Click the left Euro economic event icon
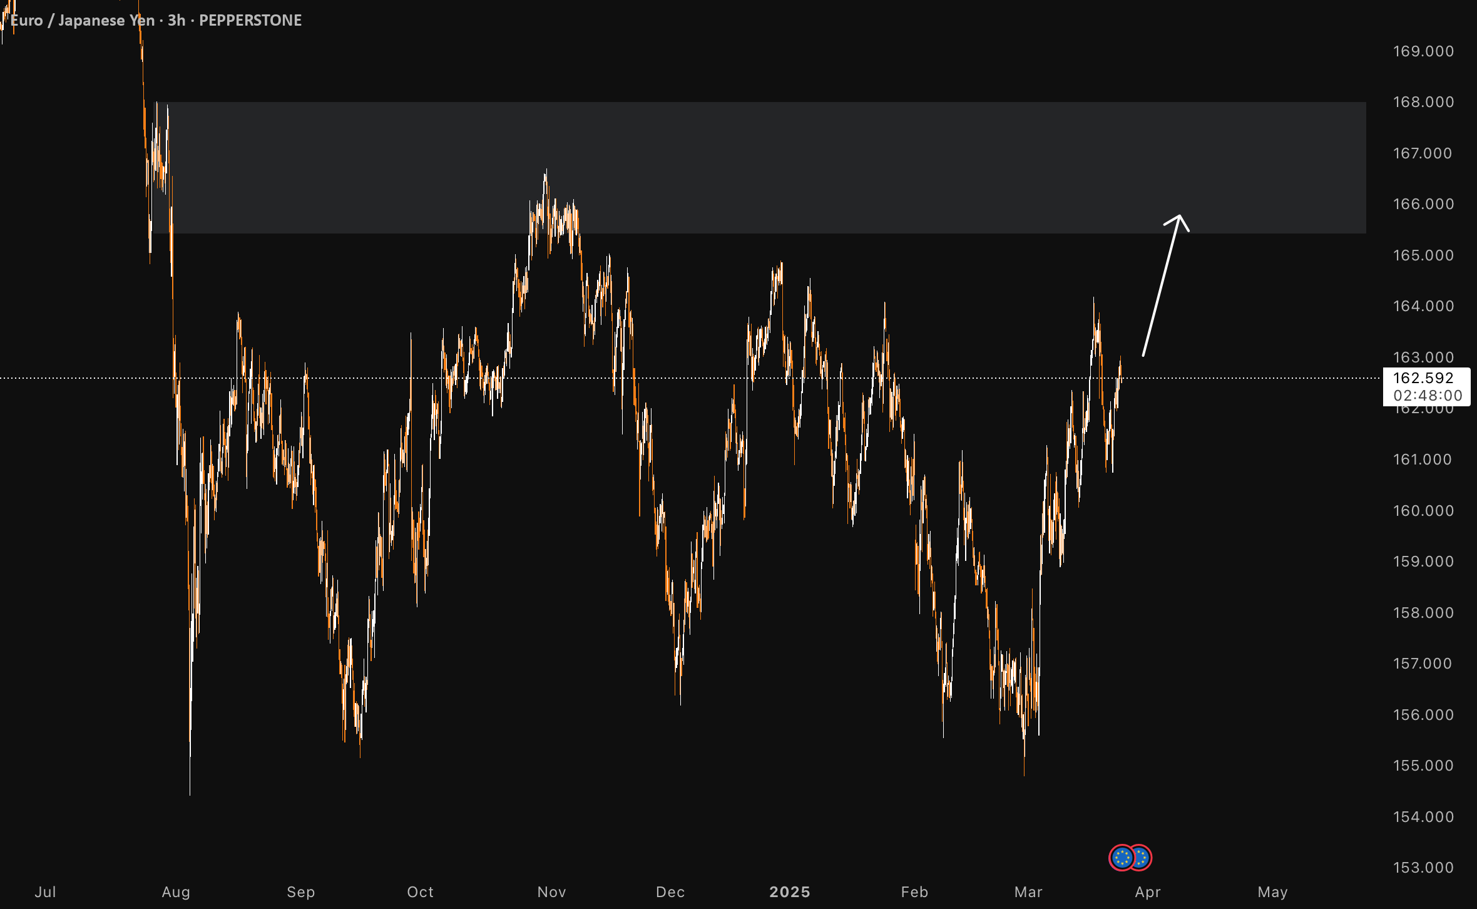The width and height of the screenshot is (1477, 909). point(1122,857)
